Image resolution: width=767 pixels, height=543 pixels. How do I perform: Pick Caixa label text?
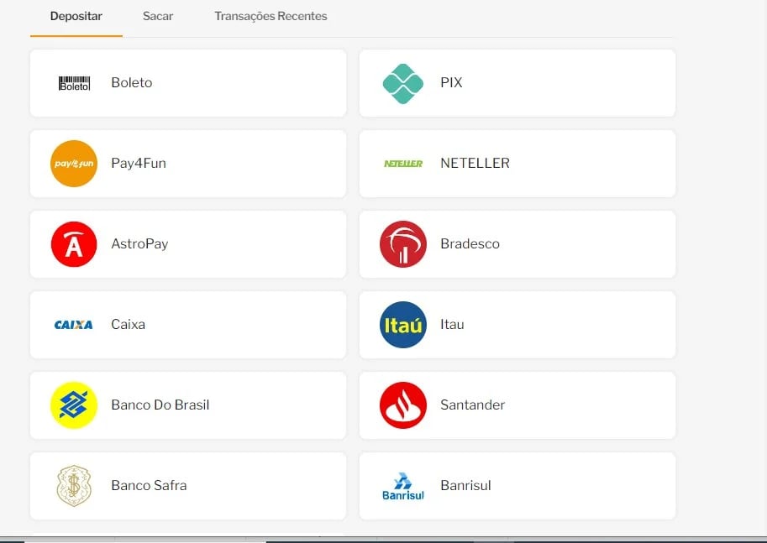point(129,325)
